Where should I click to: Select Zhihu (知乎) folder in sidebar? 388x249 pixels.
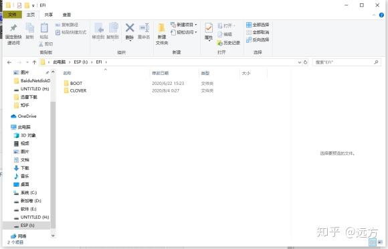(22, 105)
